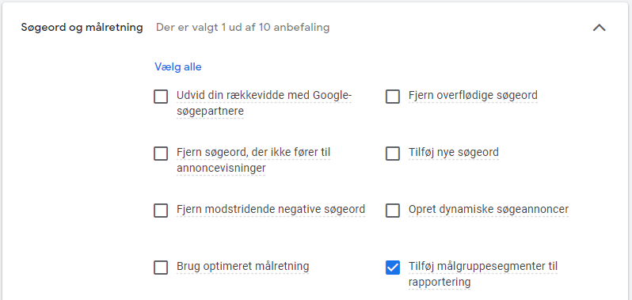Click the Søgeord og målretning section heading
The image size is (632, 300).
(x=82, y=28)
